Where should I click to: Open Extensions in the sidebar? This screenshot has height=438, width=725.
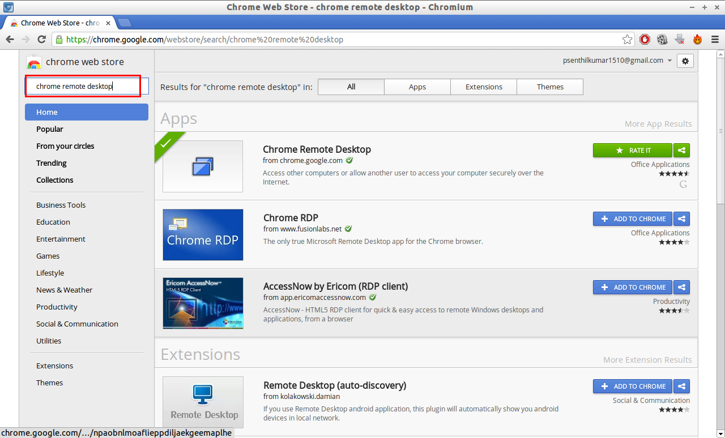[x=55, y=366]
